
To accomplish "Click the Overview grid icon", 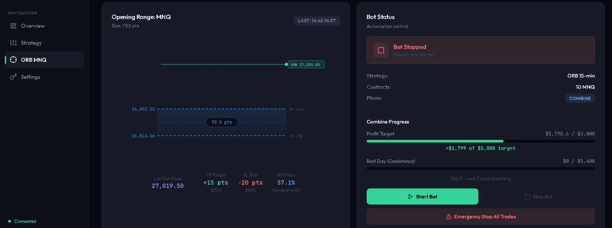I will click(13, 26).
